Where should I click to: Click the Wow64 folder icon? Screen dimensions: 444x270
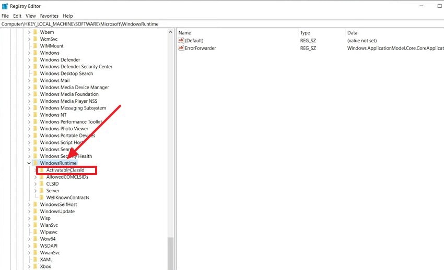[36, 239]
